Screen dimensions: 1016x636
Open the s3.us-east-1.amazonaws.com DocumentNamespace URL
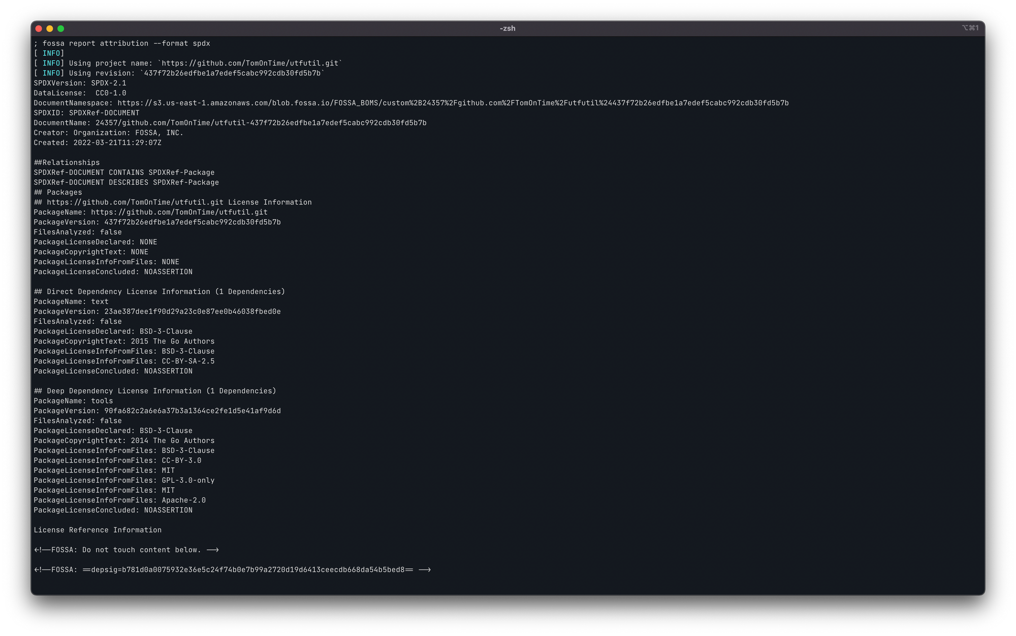pyautogui.click(x=452, y=103)
